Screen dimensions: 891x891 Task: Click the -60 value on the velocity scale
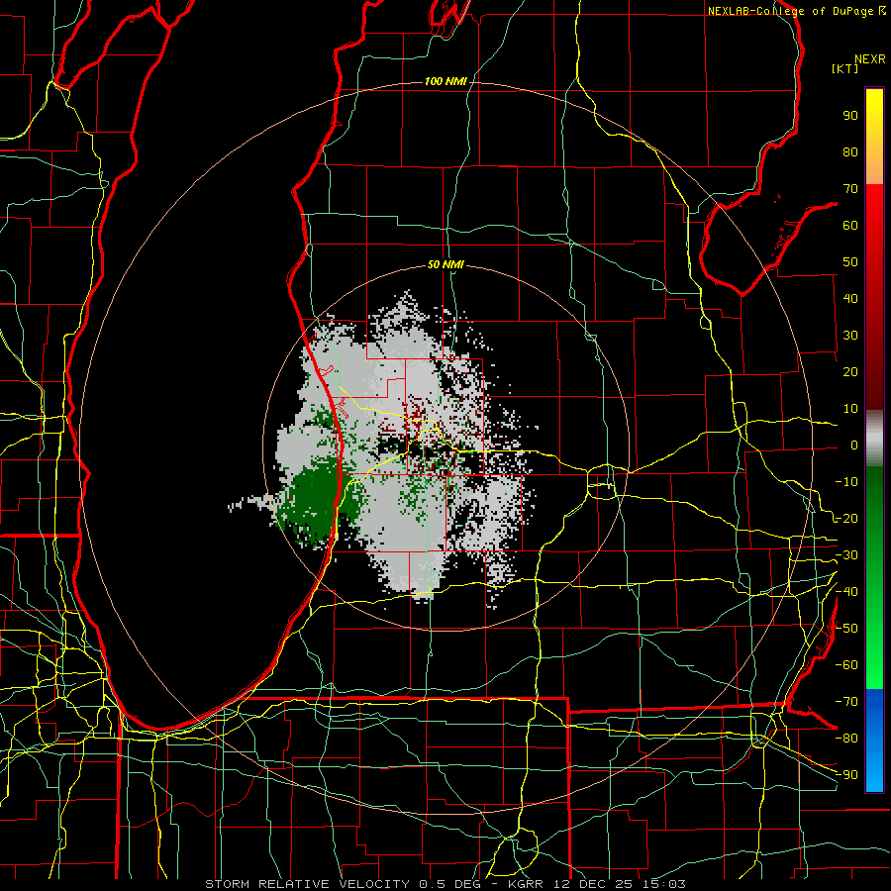tap(846, 665)
